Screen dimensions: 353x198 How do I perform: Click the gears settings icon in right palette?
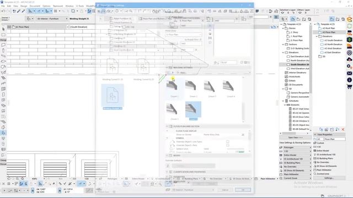[x=349, y=67]
